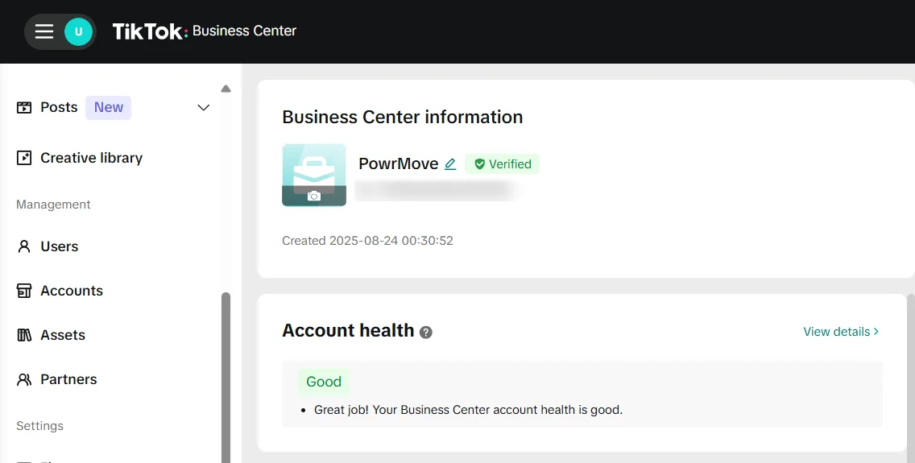Viewport: 915px width, 463px height.
Task: Click the Creative library sidebar icon
Action: tap(24, 158)
